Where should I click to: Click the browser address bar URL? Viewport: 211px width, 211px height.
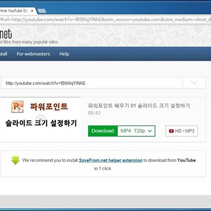[x=105, y=19]
